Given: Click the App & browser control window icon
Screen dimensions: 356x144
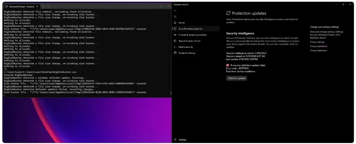Looking at the screenshot, I should click(175, 41).
